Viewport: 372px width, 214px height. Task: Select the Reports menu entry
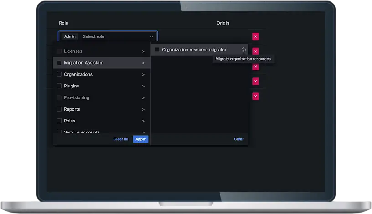(102, 109)
